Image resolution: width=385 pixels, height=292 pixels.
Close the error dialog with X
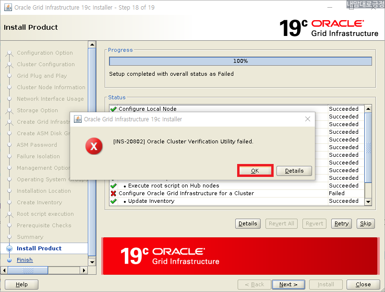point(307,119)
